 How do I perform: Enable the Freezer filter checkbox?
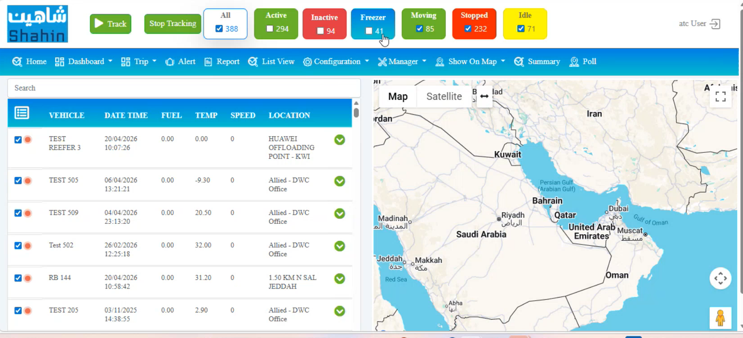click(369, 31)
